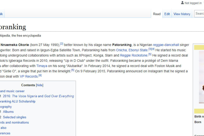The image size is (204, 136).
Task: Go to music career contents entry
Action: click(x=12, y=91)
